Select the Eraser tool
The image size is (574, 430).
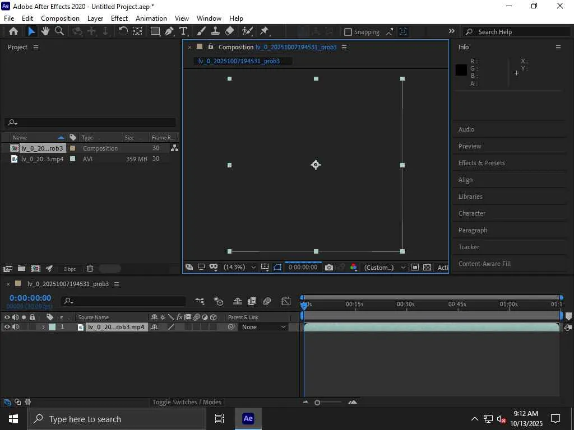[229, 31]
